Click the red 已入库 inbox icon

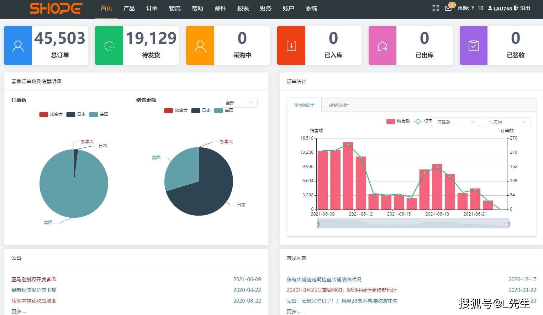click(x=291, y=45)
